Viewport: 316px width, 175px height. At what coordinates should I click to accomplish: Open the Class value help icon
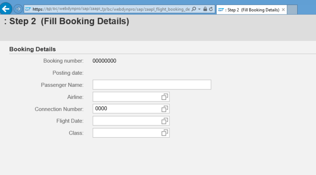[164, 133]
